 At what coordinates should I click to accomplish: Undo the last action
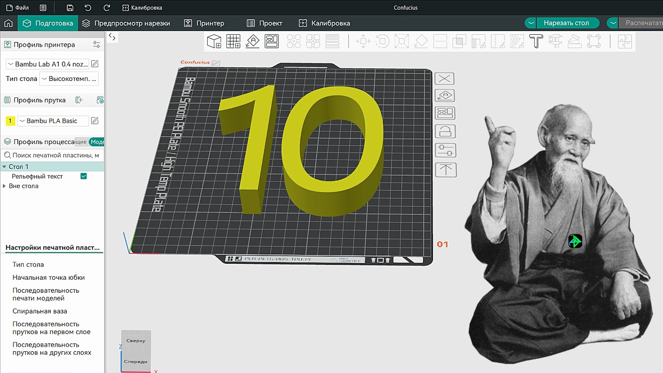click(x=88, y=8)
